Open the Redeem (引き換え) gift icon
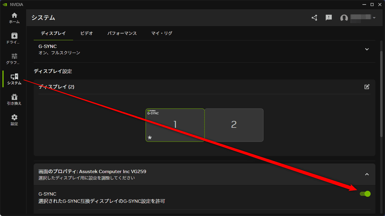The height and width of the screenshot is (216, 385). pos(14,100)
